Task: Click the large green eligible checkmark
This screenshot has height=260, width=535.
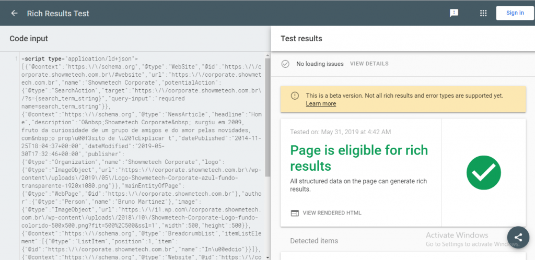Action: [x=483, y=172]
